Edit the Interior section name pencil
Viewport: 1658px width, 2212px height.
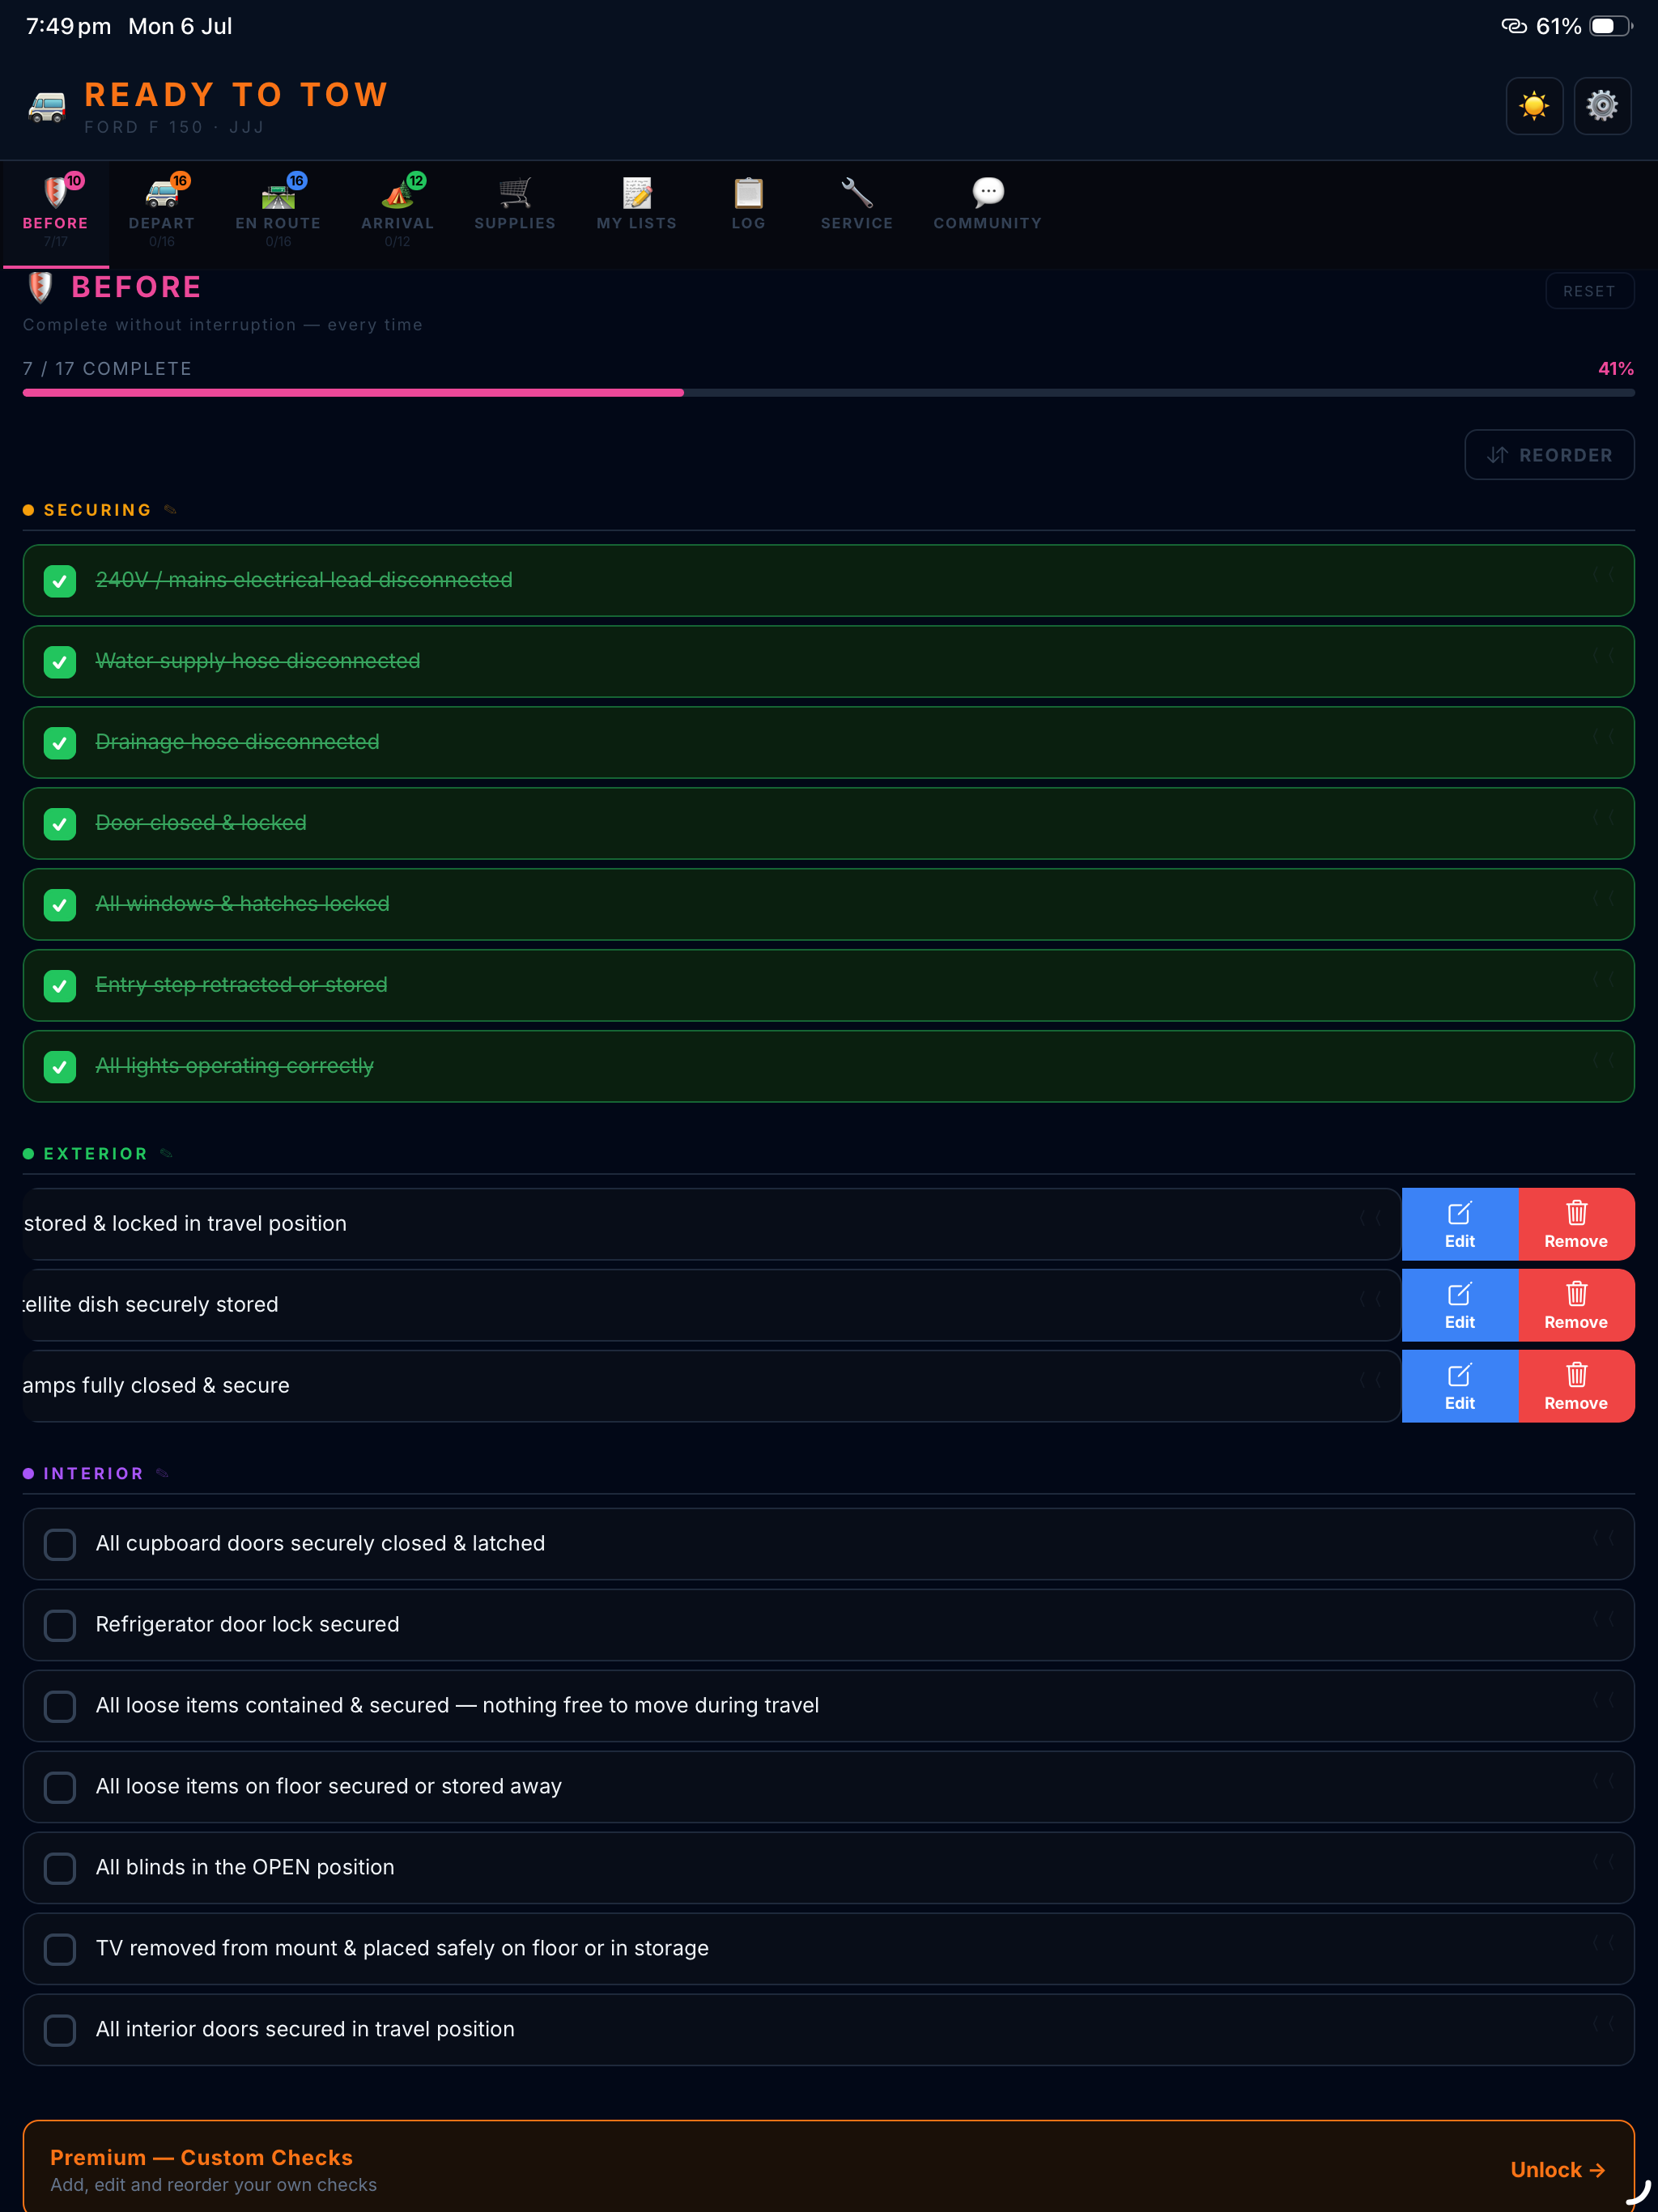click(162, 1473)
